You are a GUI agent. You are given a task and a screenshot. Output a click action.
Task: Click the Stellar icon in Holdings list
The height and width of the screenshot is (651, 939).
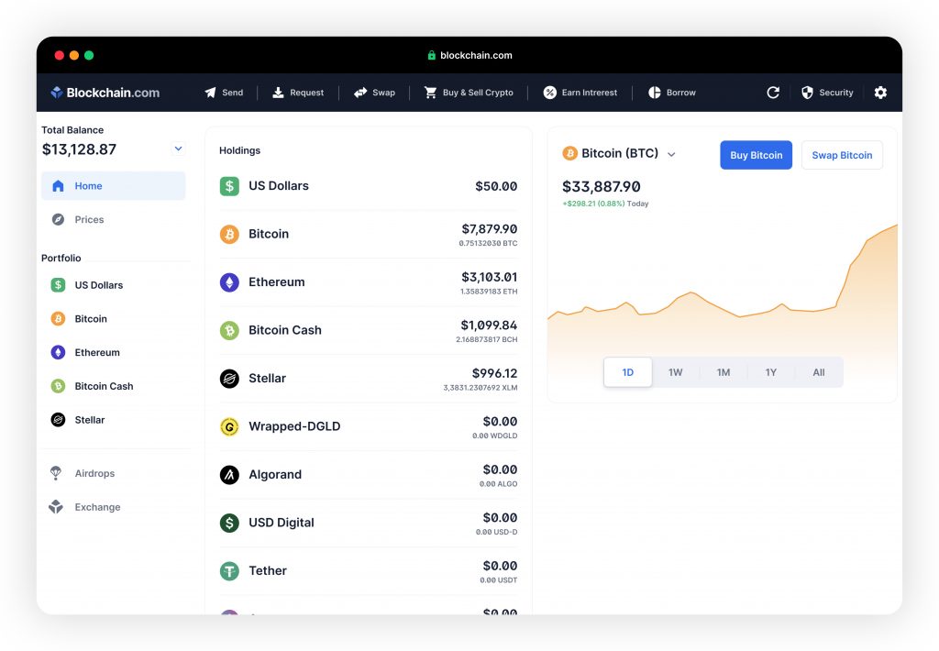[229, 379]
